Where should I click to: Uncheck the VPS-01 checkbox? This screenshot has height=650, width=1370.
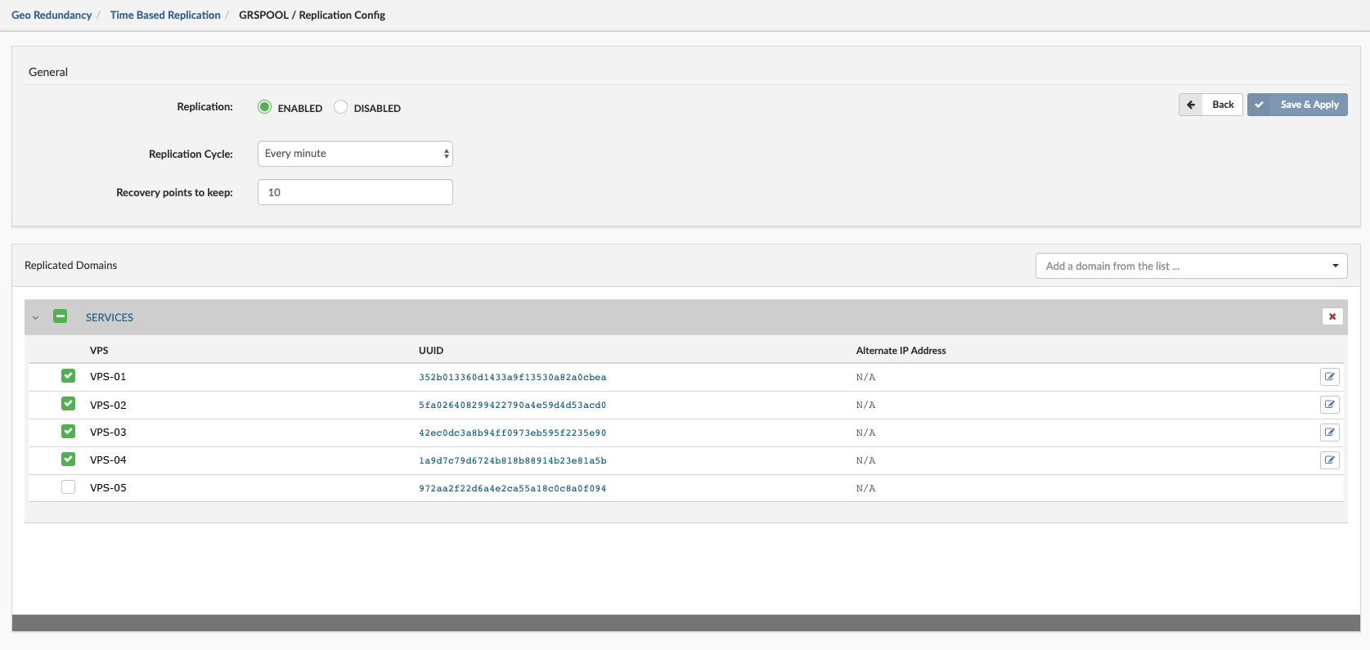tap(69, 376)
